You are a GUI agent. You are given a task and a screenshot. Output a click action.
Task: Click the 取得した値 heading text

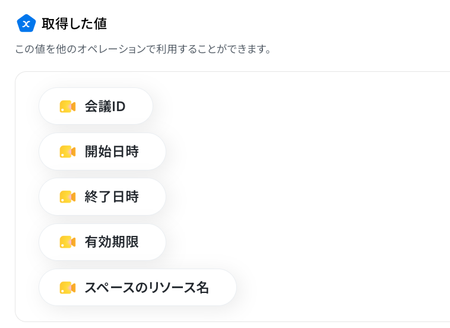click(74, 24)
